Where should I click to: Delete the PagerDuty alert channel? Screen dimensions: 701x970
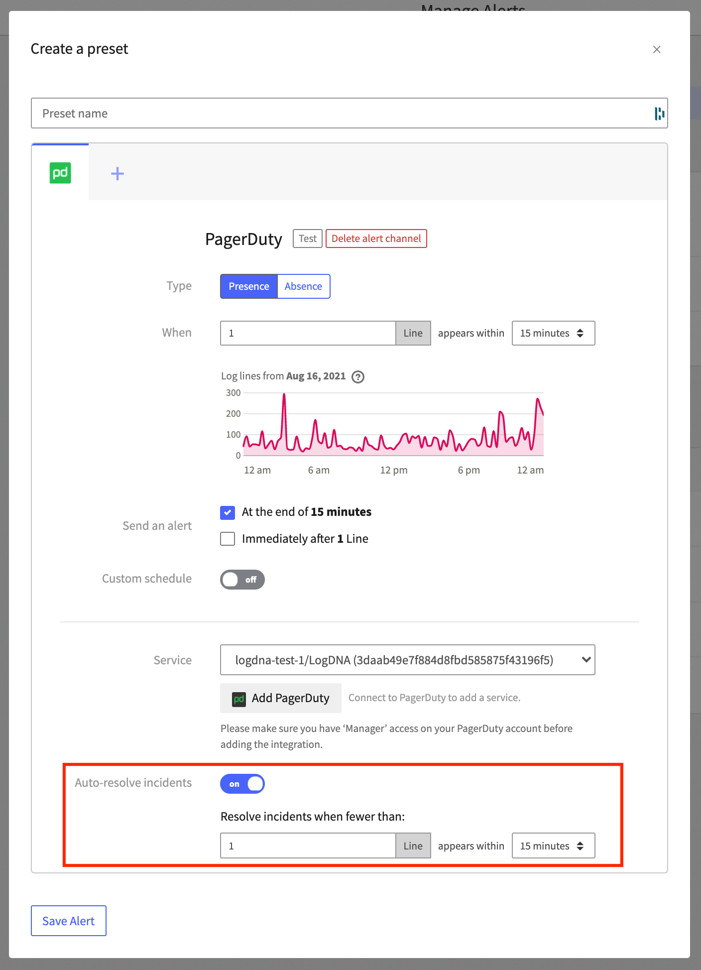click(376, 239)
